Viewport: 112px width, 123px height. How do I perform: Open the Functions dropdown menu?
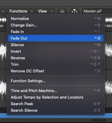(x=21, y=11)
